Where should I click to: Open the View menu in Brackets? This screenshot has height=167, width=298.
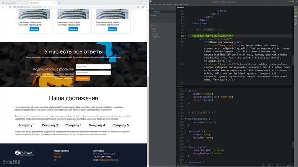coord(163,5)
